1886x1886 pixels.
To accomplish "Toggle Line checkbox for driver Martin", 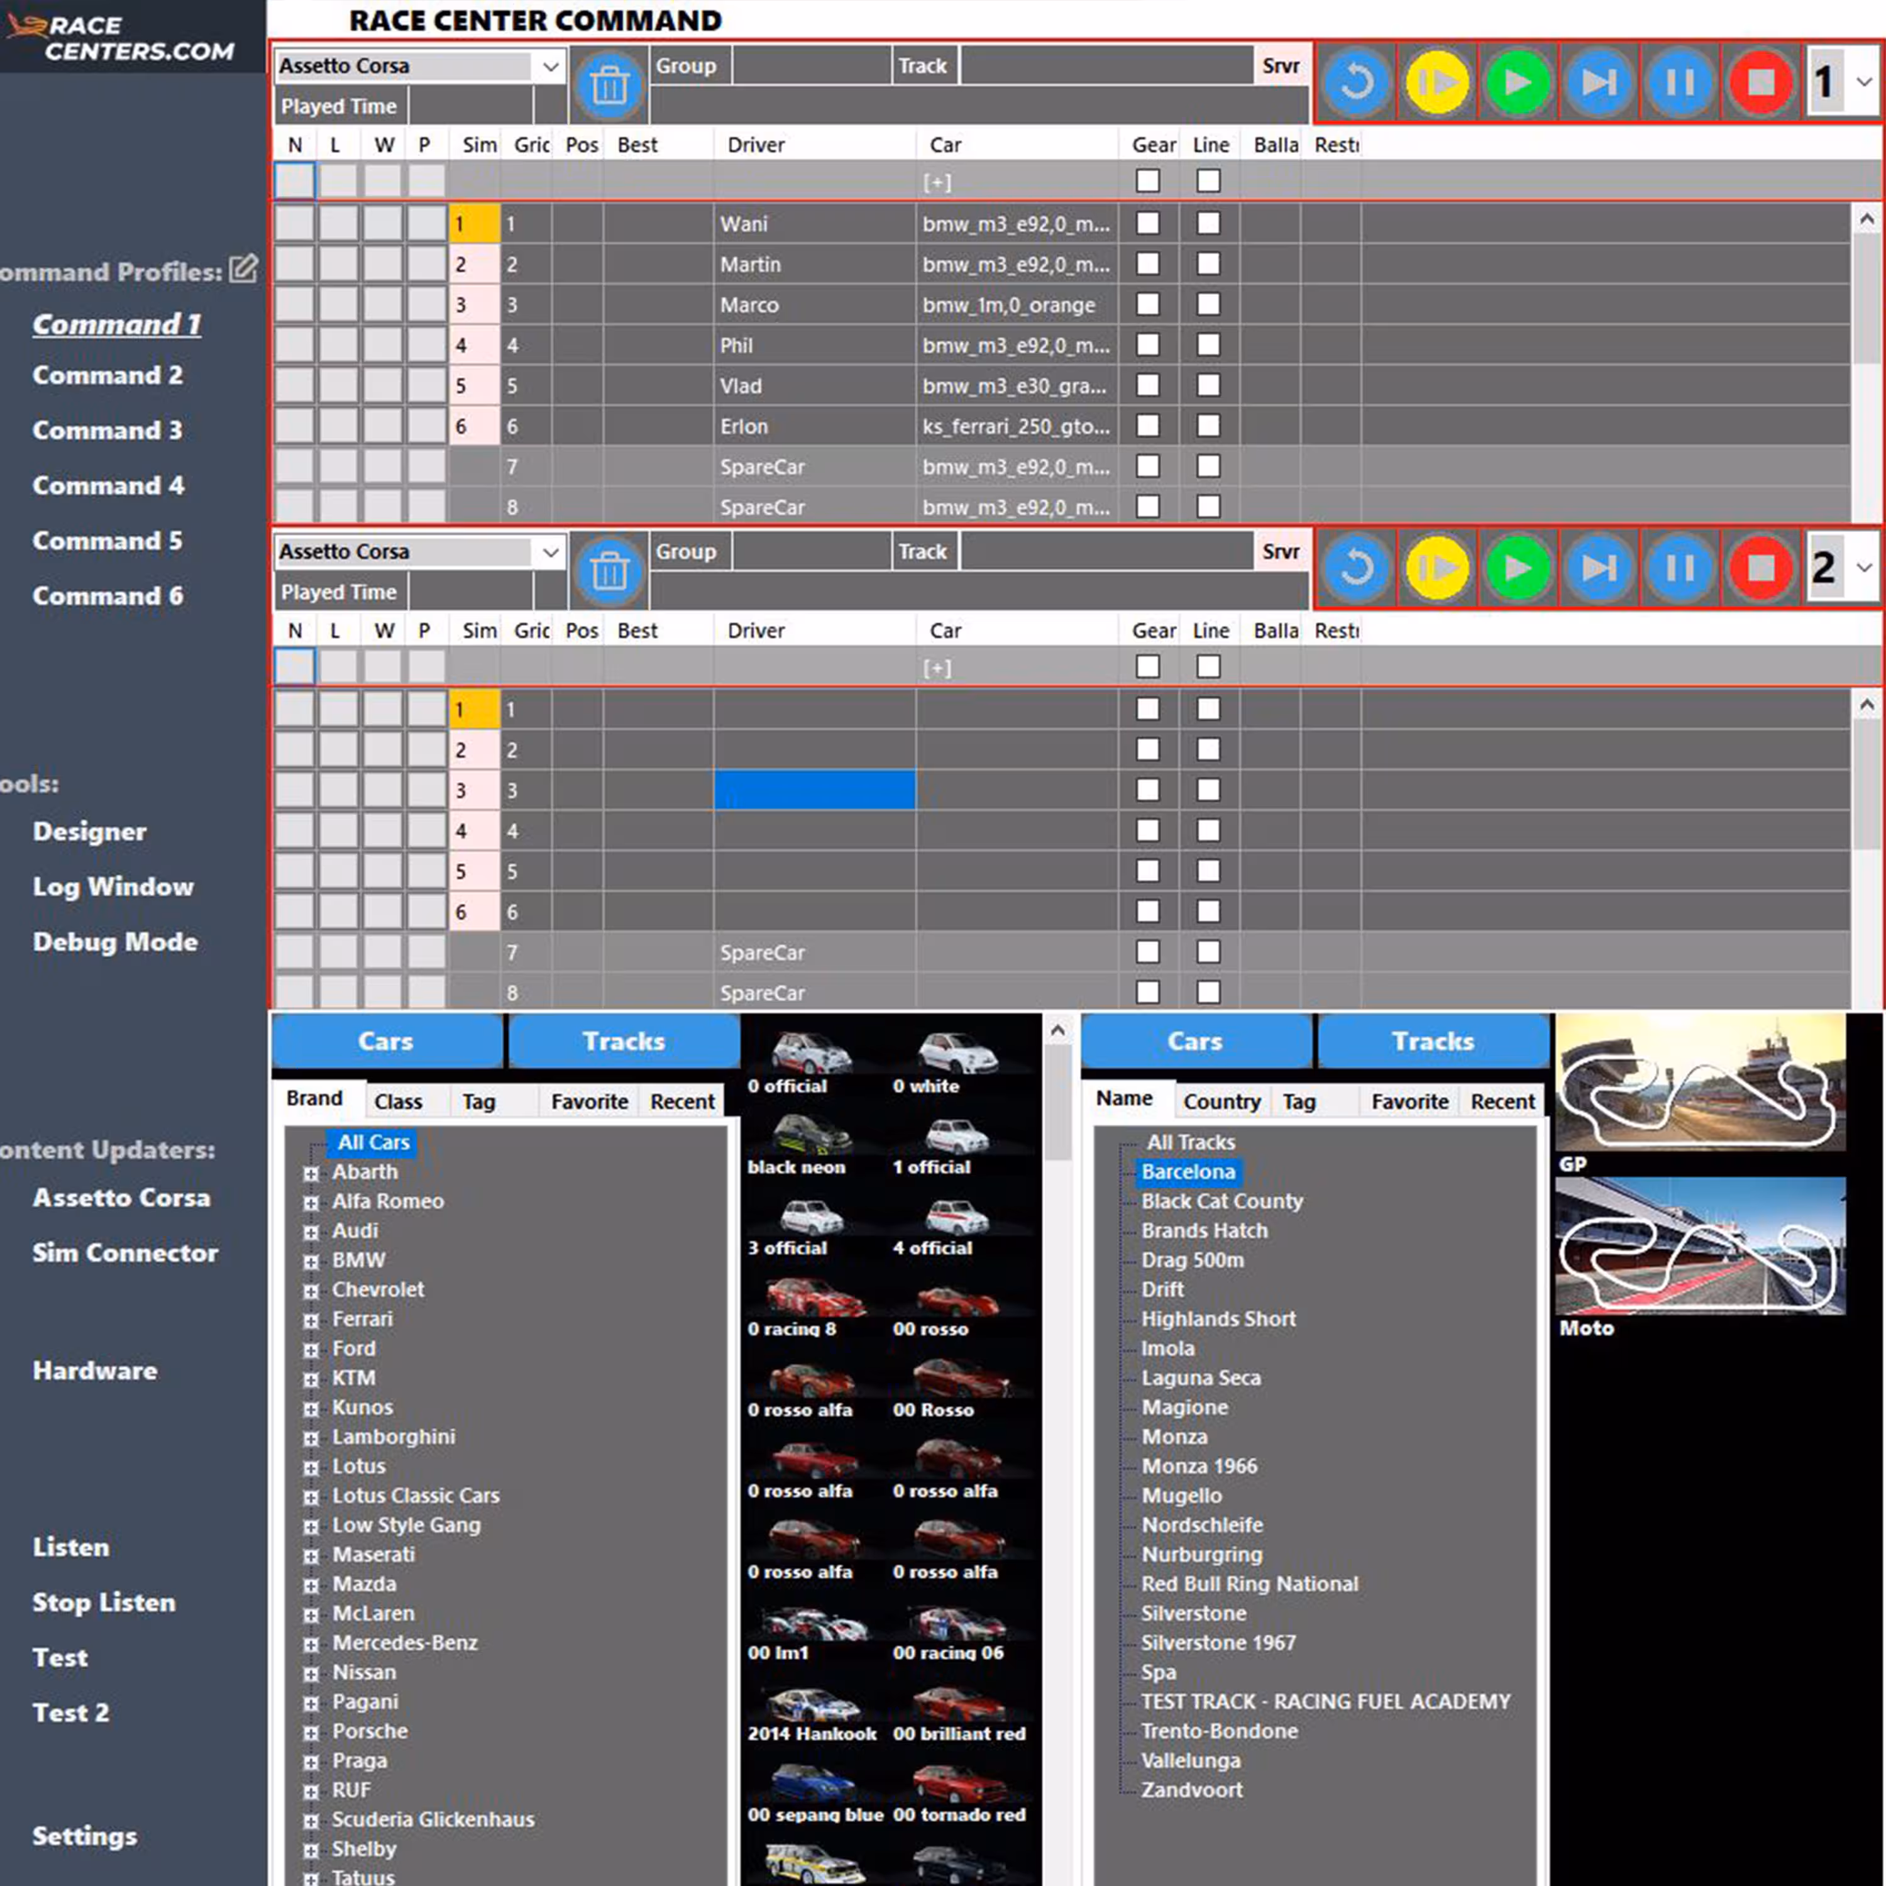I will (1208, 263).
